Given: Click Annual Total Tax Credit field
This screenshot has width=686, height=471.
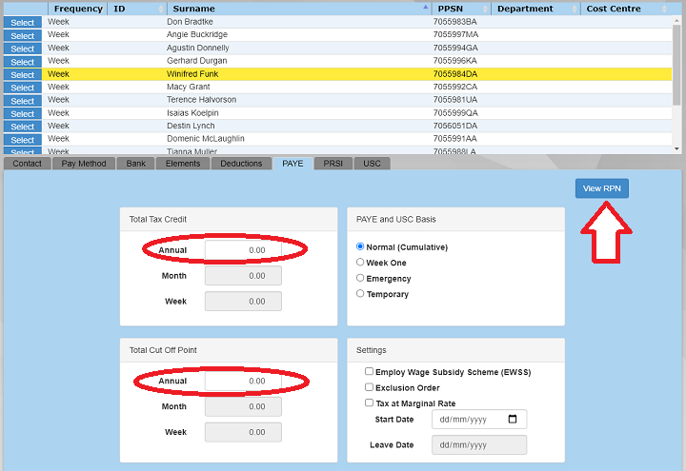Looking at the screenshot, I should pyautogui.click(x=243, y=250).
